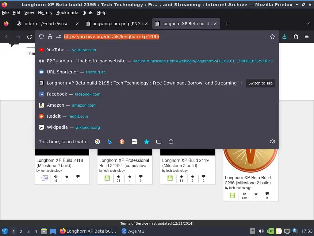
Task: Show desktop via taskbar icon
Action: point(53,231)
